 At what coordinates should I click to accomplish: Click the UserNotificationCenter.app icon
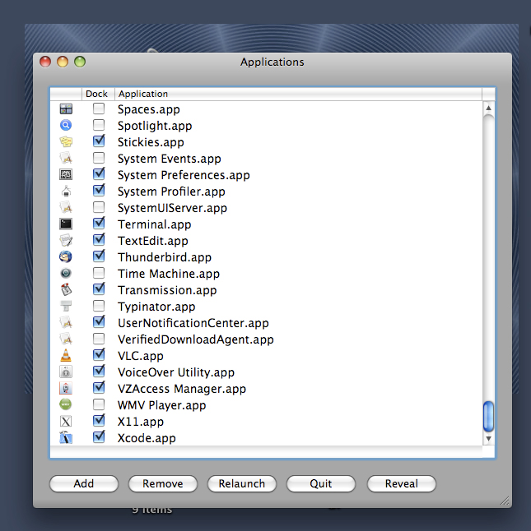(66, 323)
